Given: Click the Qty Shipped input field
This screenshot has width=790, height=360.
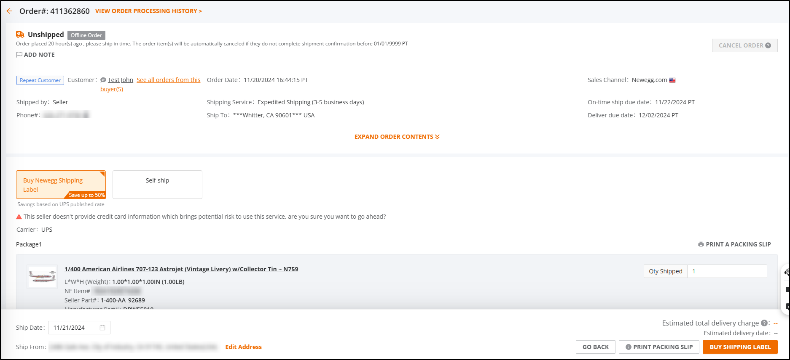Looking at the screenshot, I should click(x=727, y=271).
